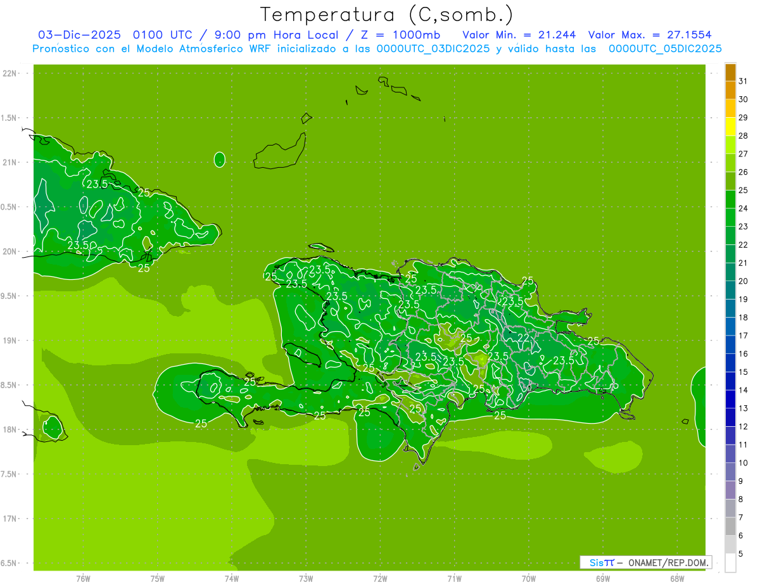Viewport: 760px width, 587px height.
Task: Click the '71W' longitude axis label
Action: coord(454,579)
